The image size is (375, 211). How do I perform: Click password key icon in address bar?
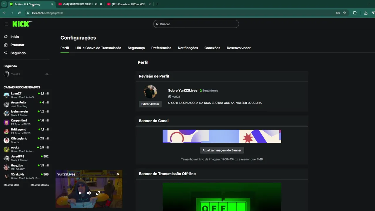pos(338,13)
